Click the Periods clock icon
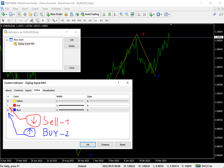Screen dimensions: 224x168 point(158,14)
